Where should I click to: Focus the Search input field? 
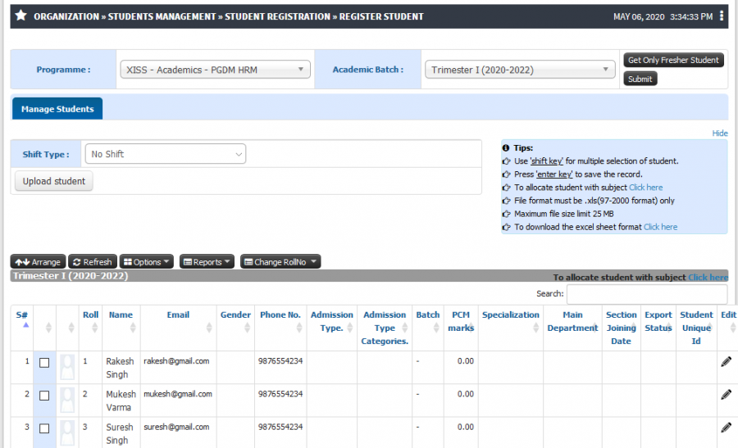[647, 294]
